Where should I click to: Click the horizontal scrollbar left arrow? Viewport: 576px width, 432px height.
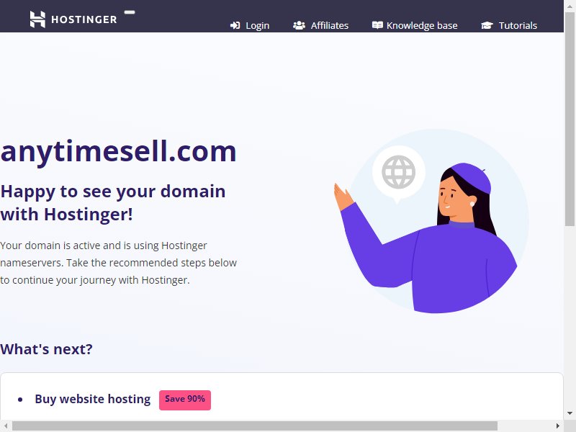coord(6,426)
